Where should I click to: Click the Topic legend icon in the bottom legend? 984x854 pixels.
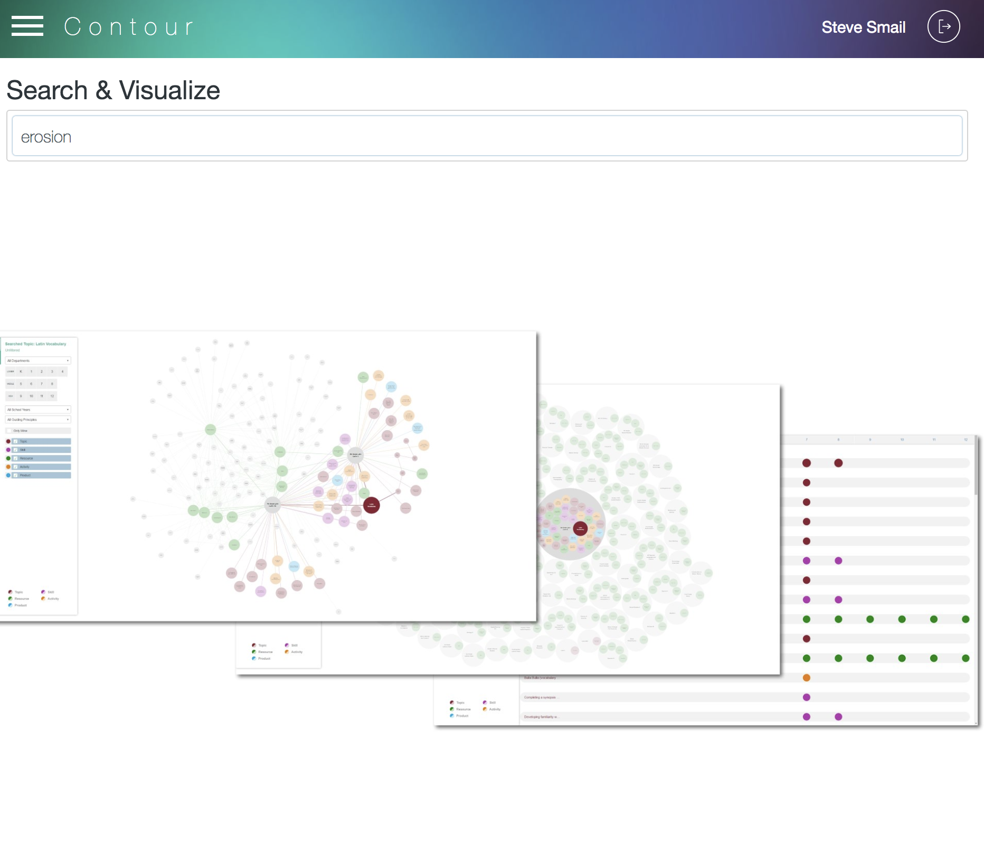11,592
